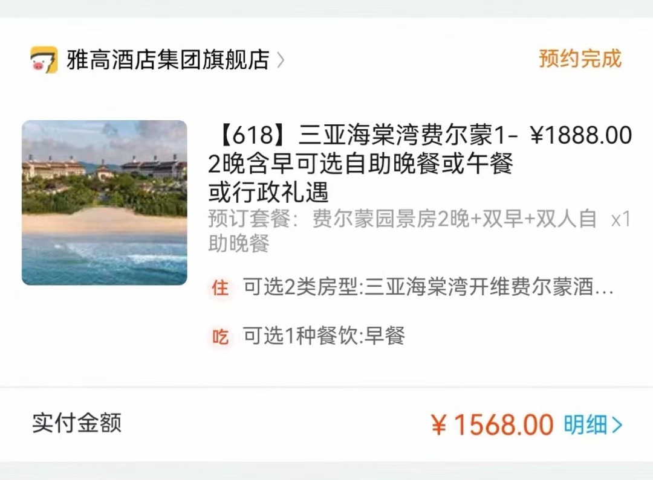Click the 预约完成 status label
Screen dimensions: 653x480
(x=580, y=59)
